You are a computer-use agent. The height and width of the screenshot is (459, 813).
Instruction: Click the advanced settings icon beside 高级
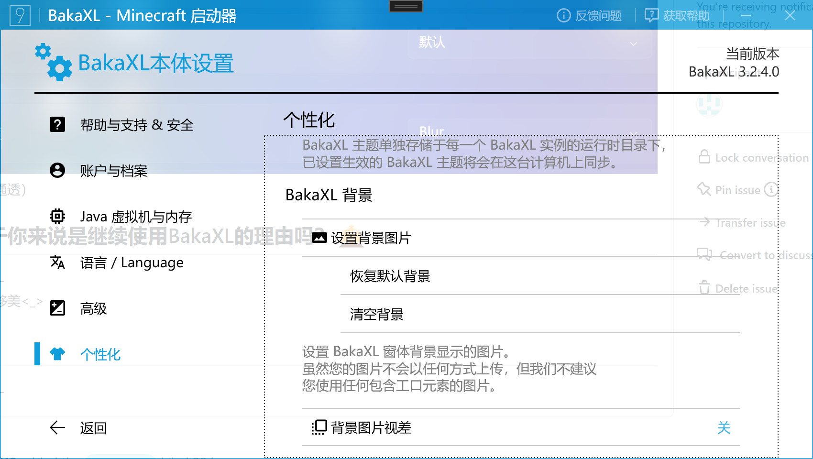(x=57, y=308)
